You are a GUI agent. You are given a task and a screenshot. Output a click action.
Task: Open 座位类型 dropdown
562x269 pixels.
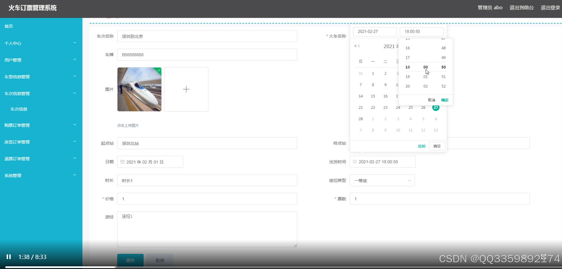coord(382,180)
